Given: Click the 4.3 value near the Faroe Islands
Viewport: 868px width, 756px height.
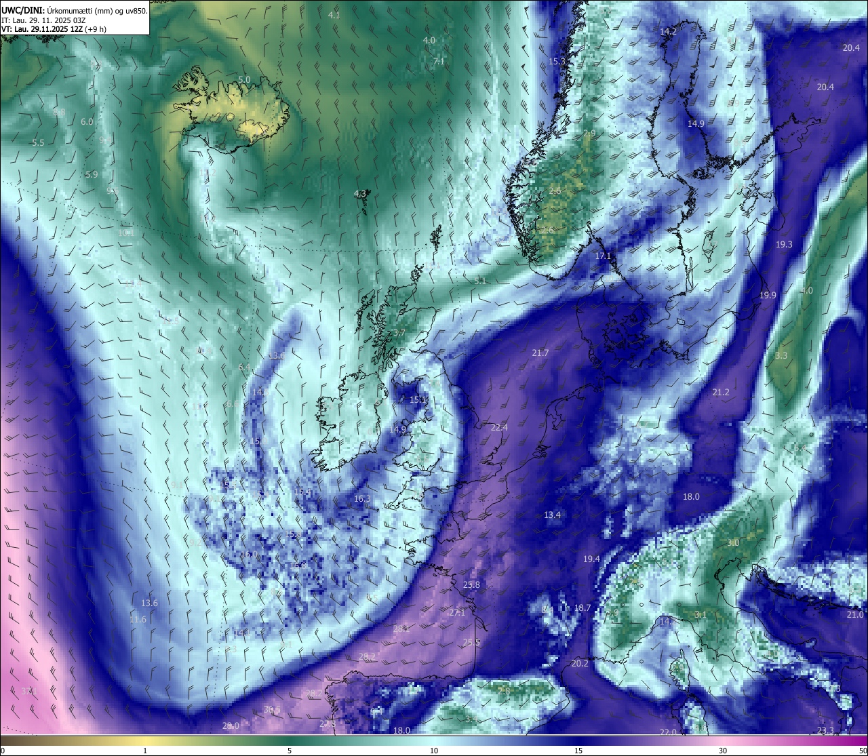Looking at the screenshot, I should coord(360,193).
